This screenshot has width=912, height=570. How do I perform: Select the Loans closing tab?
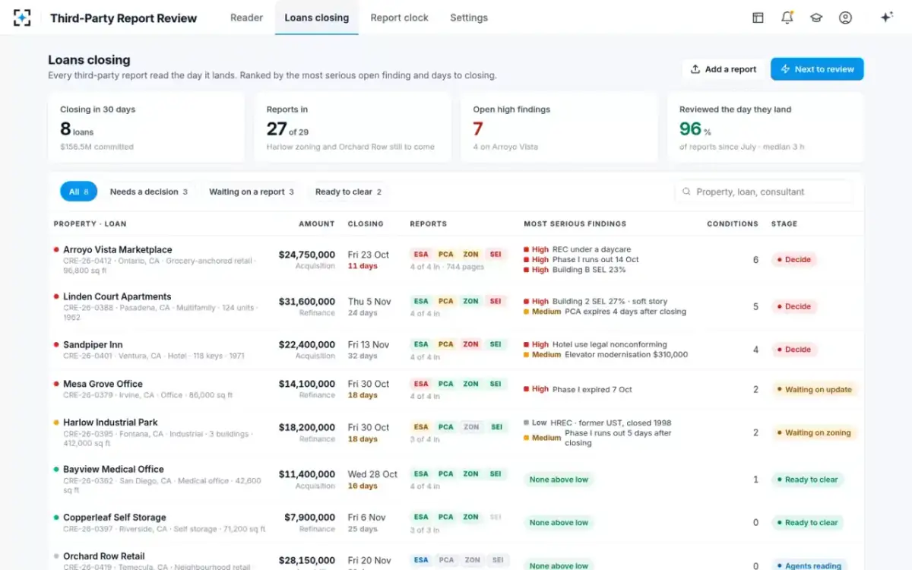click(317, 17)
